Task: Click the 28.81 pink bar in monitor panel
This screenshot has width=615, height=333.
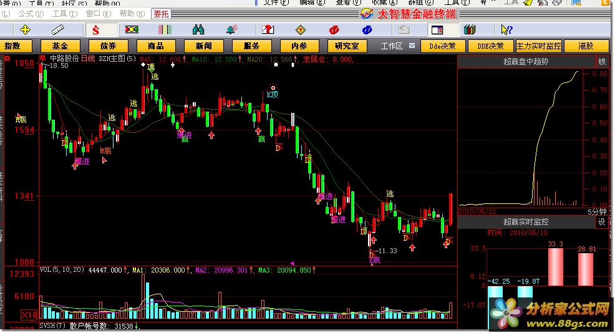Action: pyautogui.click(x=586, y=269)
